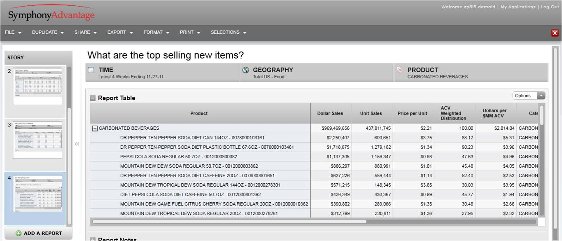The width and height of the screenshot is (562, 241).
Task: Click the Dollar Sales column header
Action: click(330, 113)
